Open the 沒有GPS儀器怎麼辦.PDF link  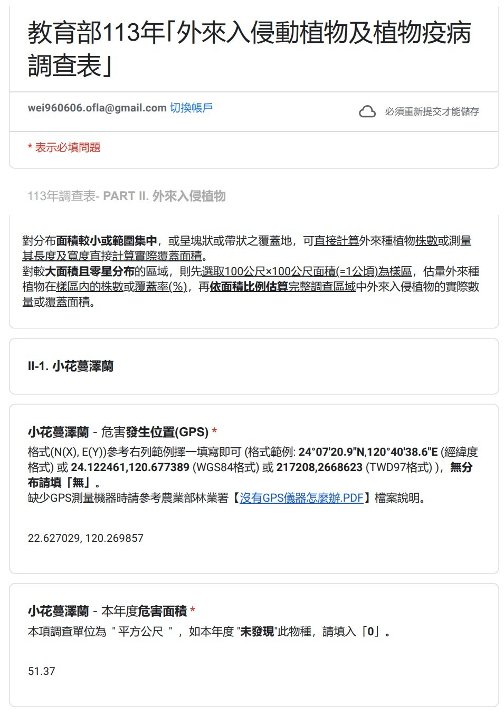pyautogui.click(x=301, y=498)
